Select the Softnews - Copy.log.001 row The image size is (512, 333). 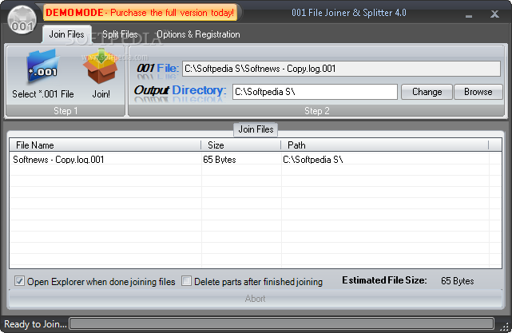click(x=256, y=160)
